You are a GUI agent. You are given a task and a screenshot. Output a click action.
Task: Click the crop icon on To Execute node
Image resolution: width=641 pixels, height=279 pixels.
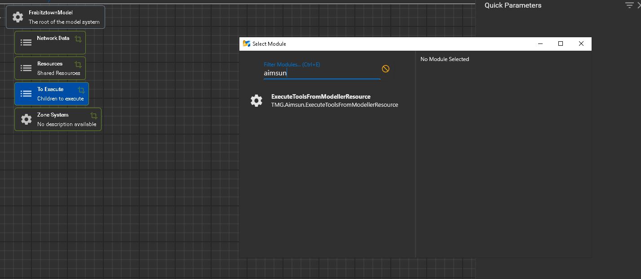pyautogui.click(x=81, y=90)
